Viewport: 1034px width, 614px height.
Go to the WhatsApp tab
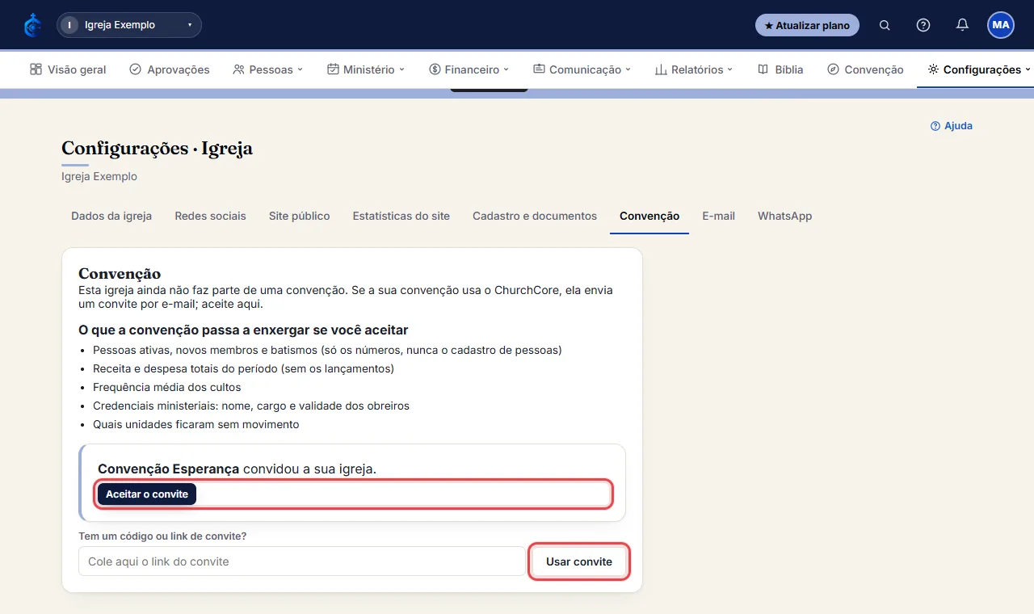tap(784, 216)
